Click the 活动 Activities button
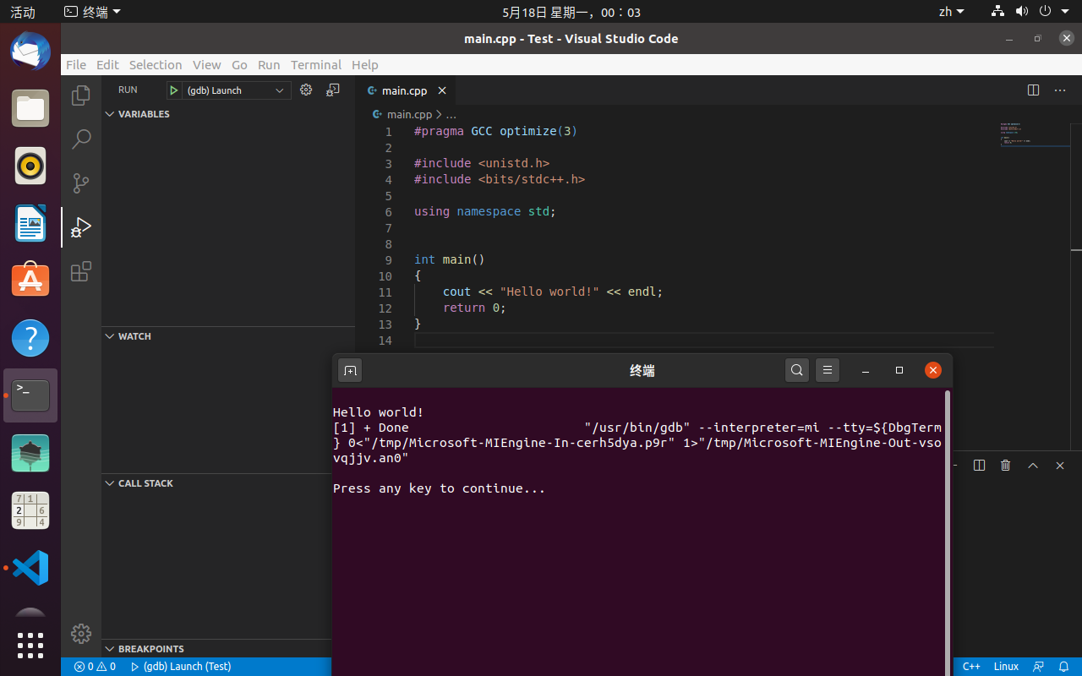The height and width of the screenshot is (676, 1082). pyautogui.click(x=23, y=12)
